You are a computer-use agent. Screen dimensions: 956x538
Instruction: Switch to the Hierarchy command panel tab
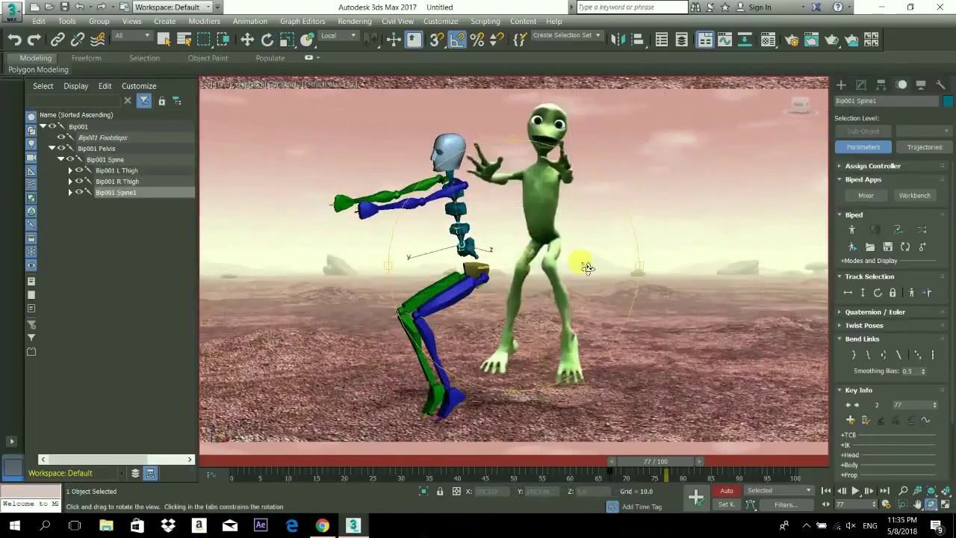point(881,85)
